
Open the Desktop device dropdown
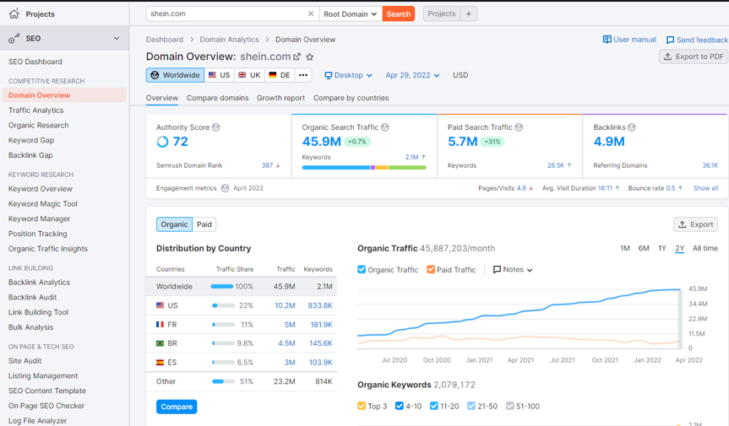pyautogui.click(x=349, y=75)
